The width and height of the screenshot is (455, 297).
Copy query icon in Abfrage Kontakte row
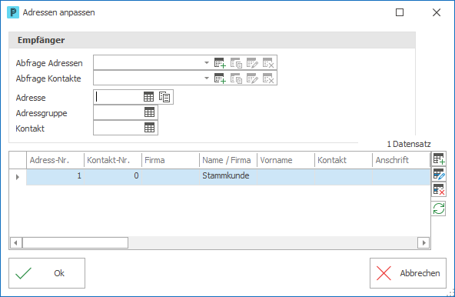pyautogui.click(x=236, y=78)
